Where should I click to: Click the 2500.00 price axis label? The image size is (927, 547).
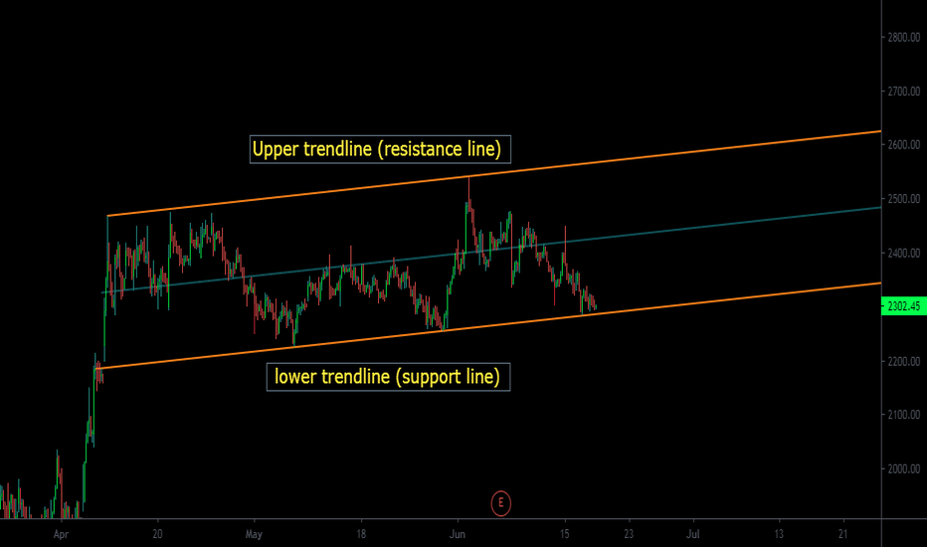coord(903,199)
